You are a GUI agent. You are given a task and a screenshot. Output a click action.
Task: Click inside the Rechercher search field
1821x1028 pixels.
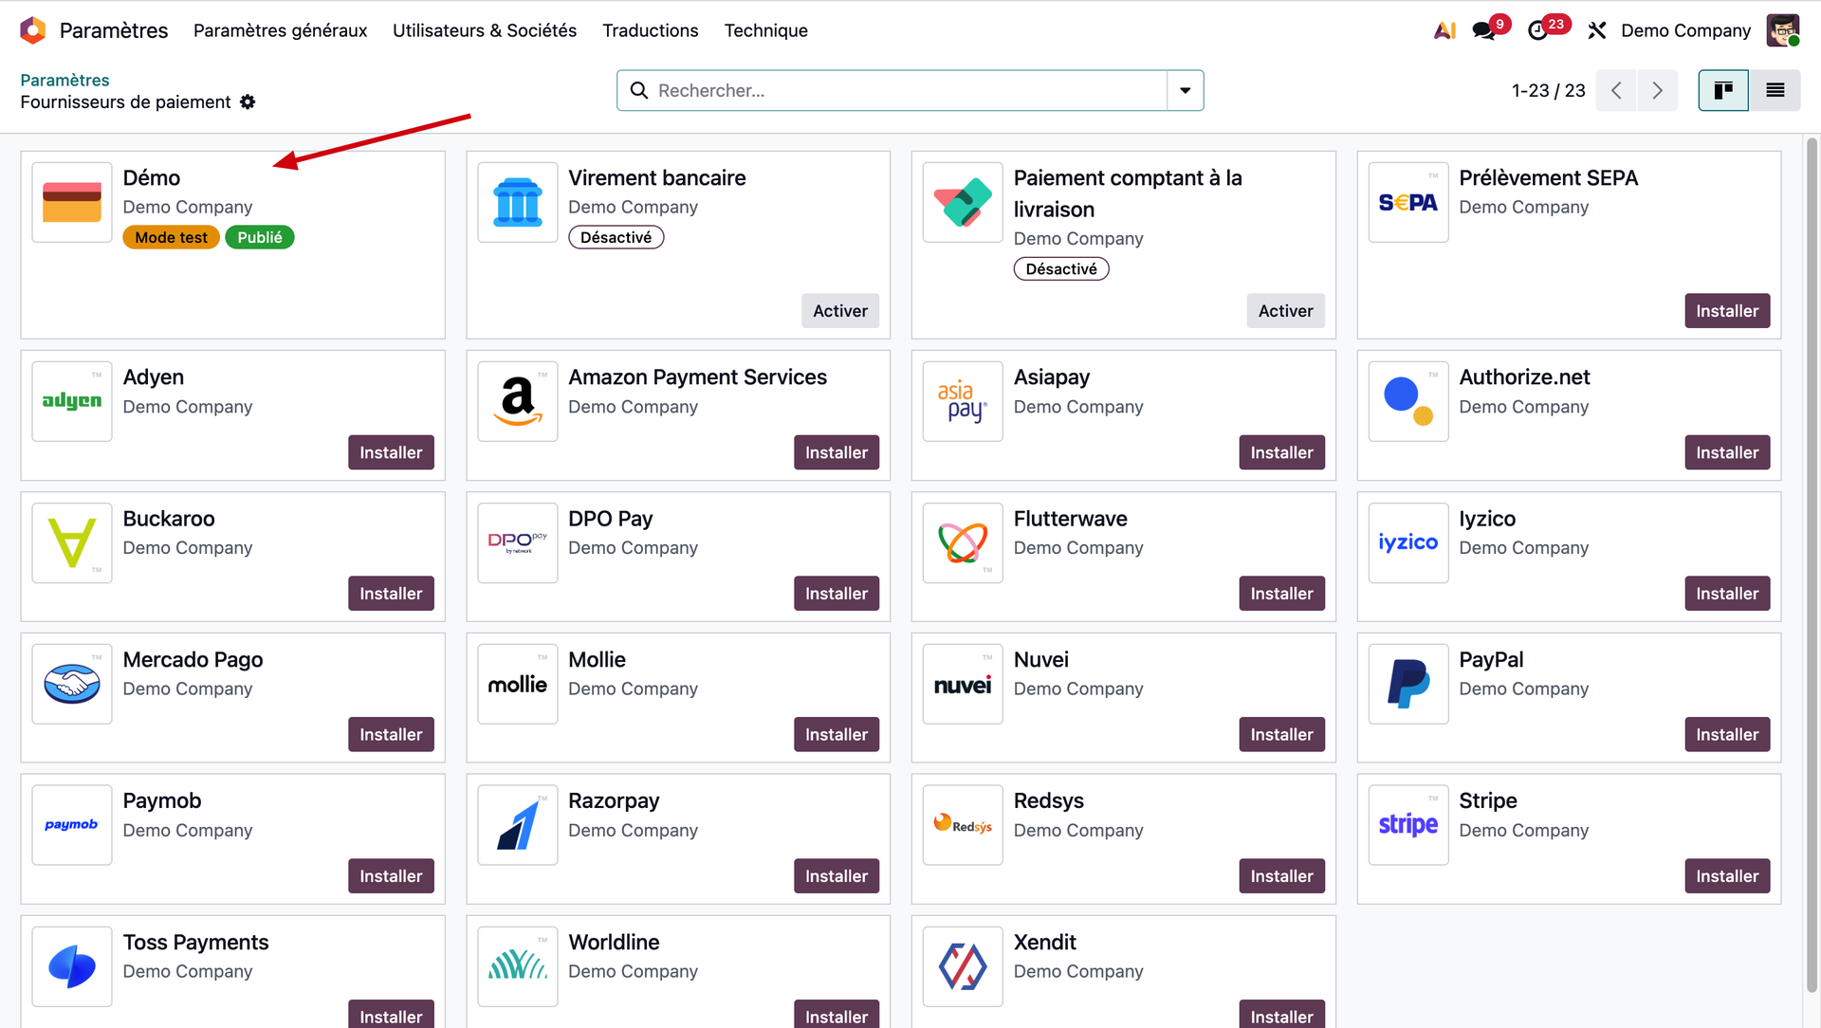tap(909, 90)
